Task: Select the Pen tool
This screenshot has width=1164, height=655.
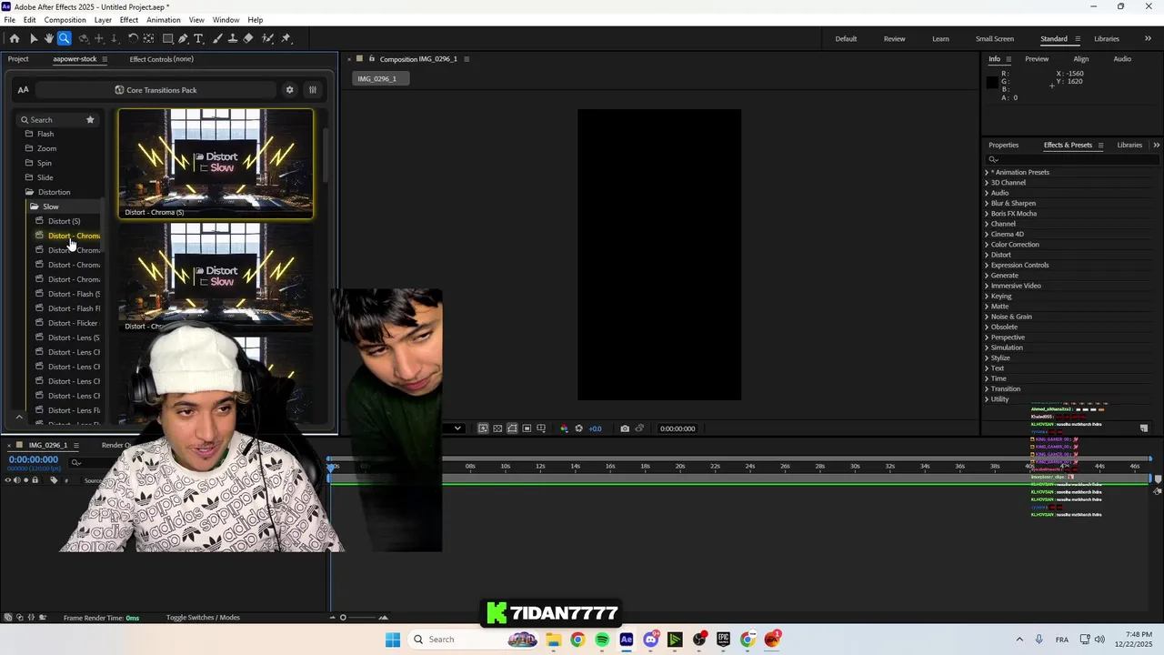Action: pos(183,38)
